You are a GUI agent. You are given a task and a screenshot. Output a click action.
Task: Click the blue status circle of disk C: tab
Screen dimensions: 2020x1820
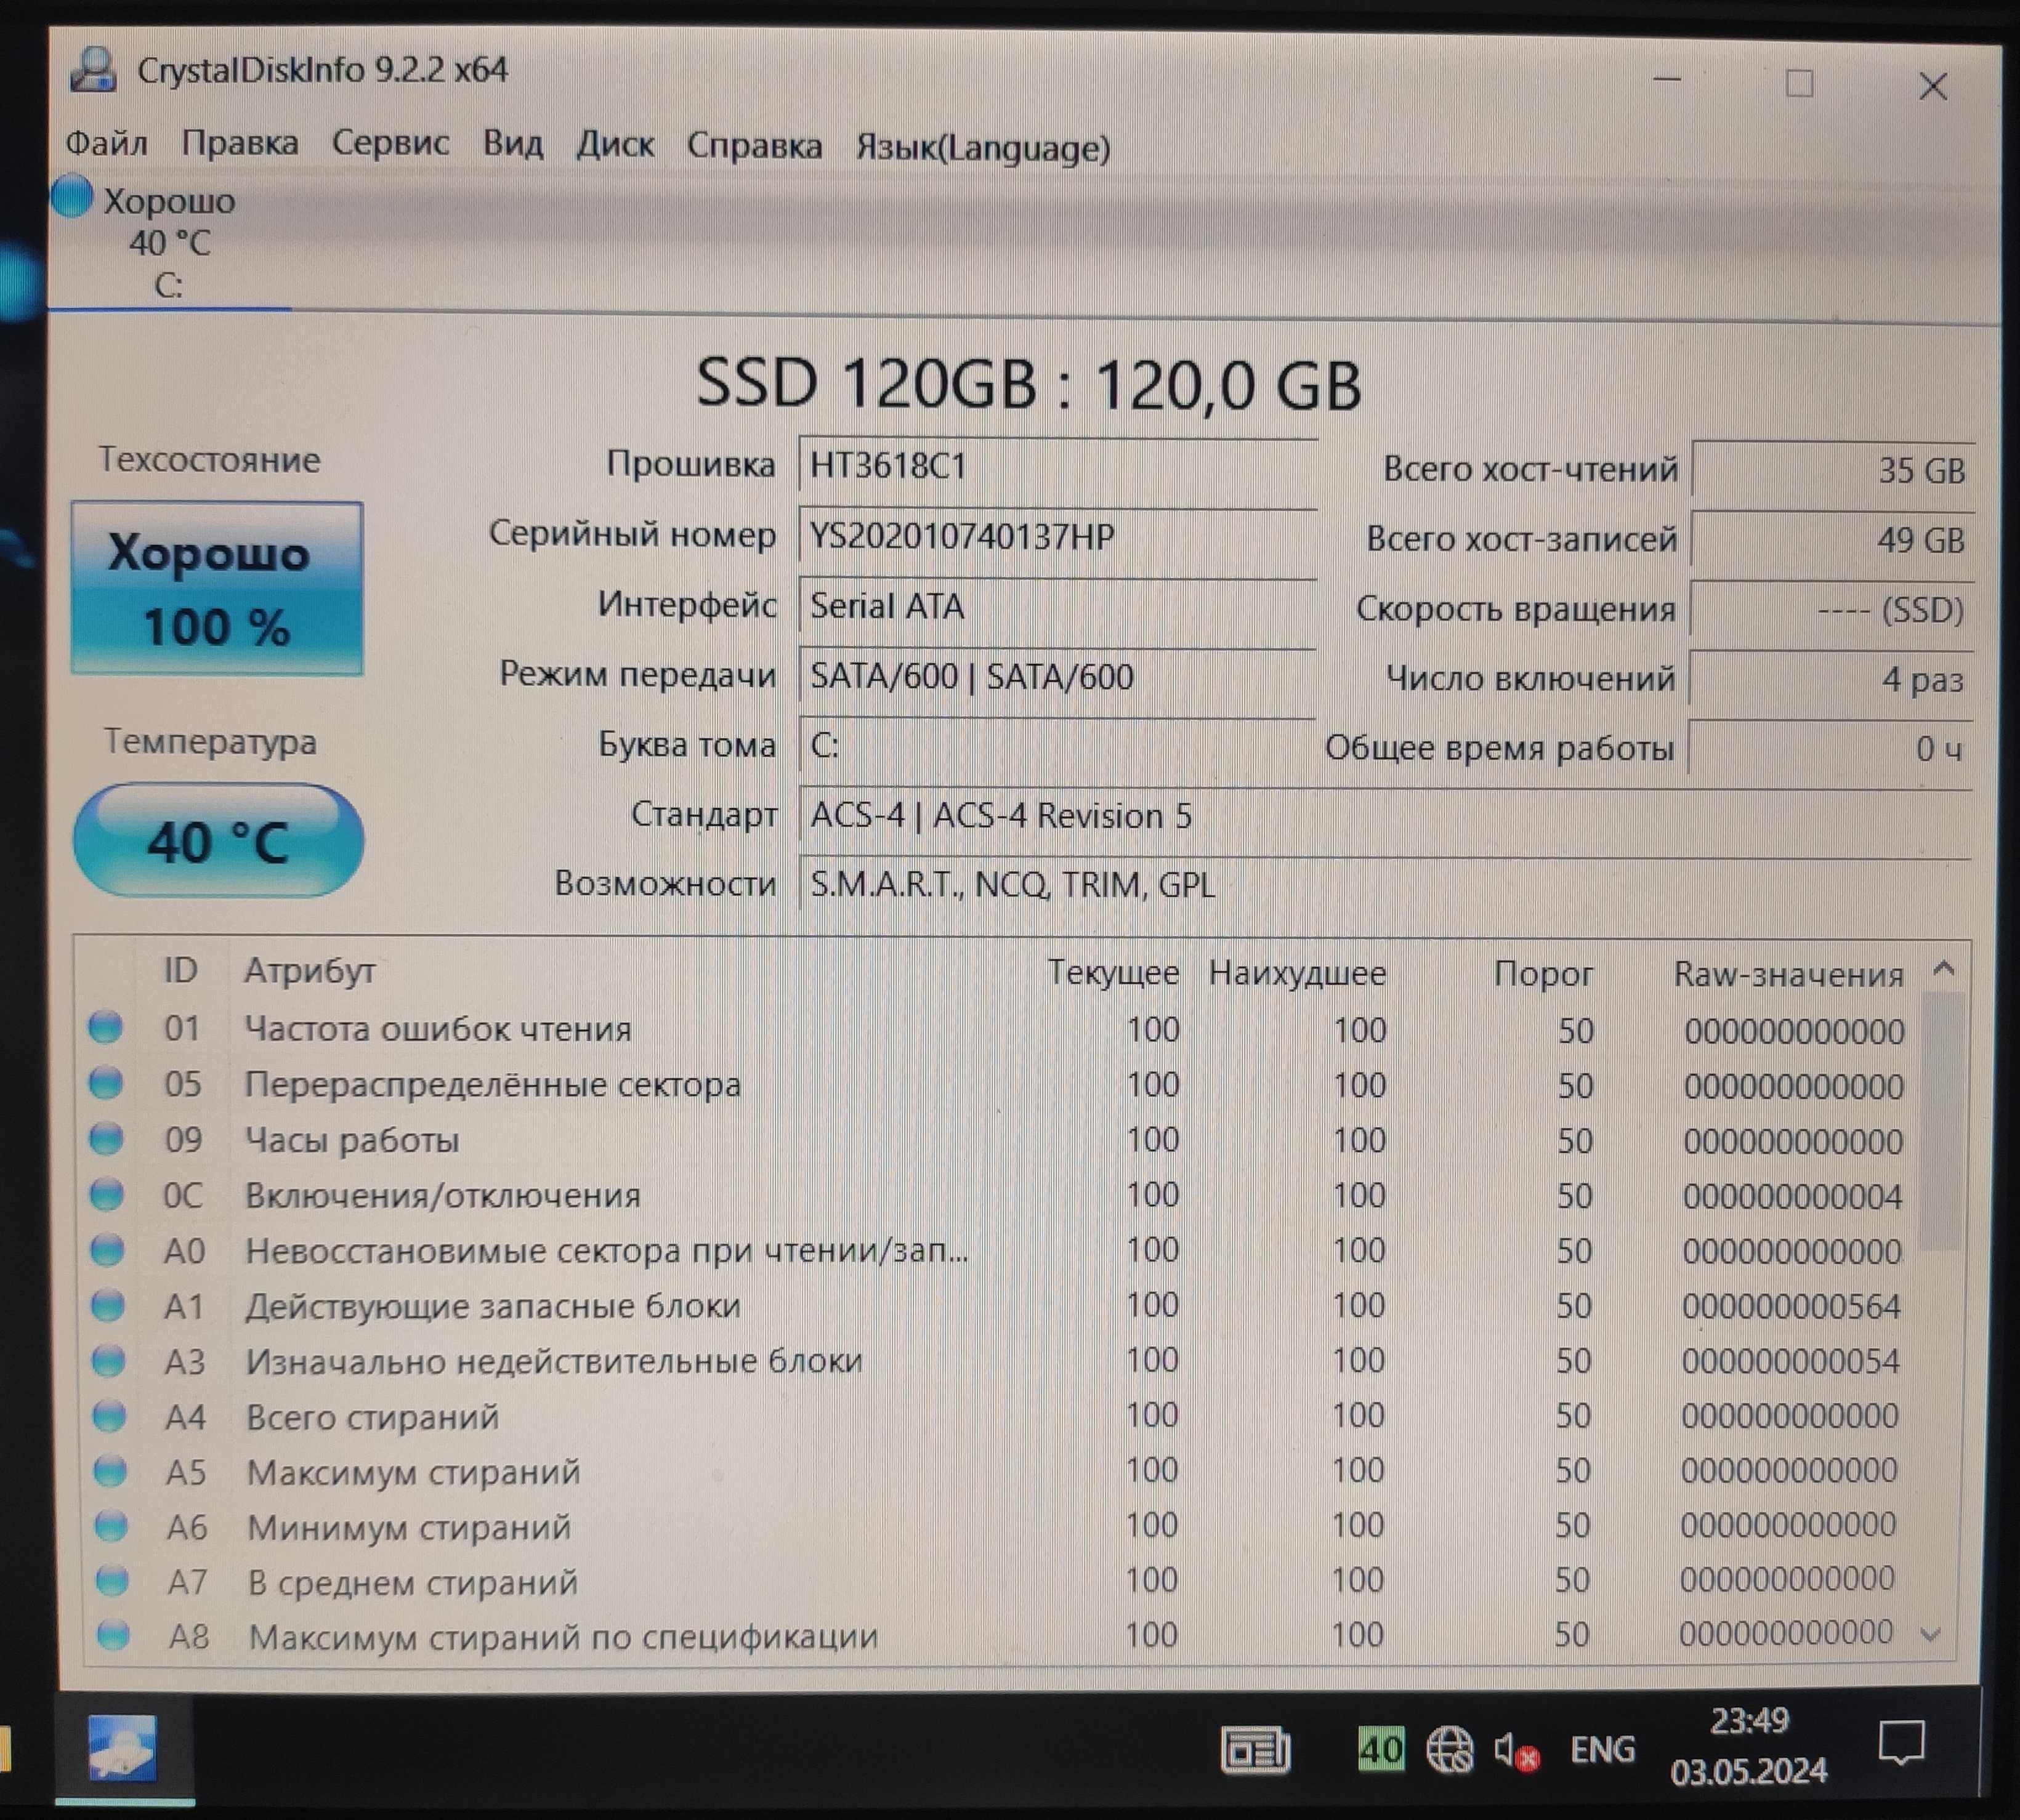[x=72, y=196]
